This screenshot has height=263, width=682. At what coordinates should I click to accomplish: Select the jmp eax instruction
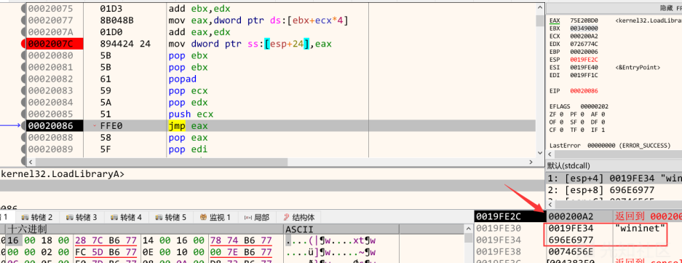tap(189, 126)
